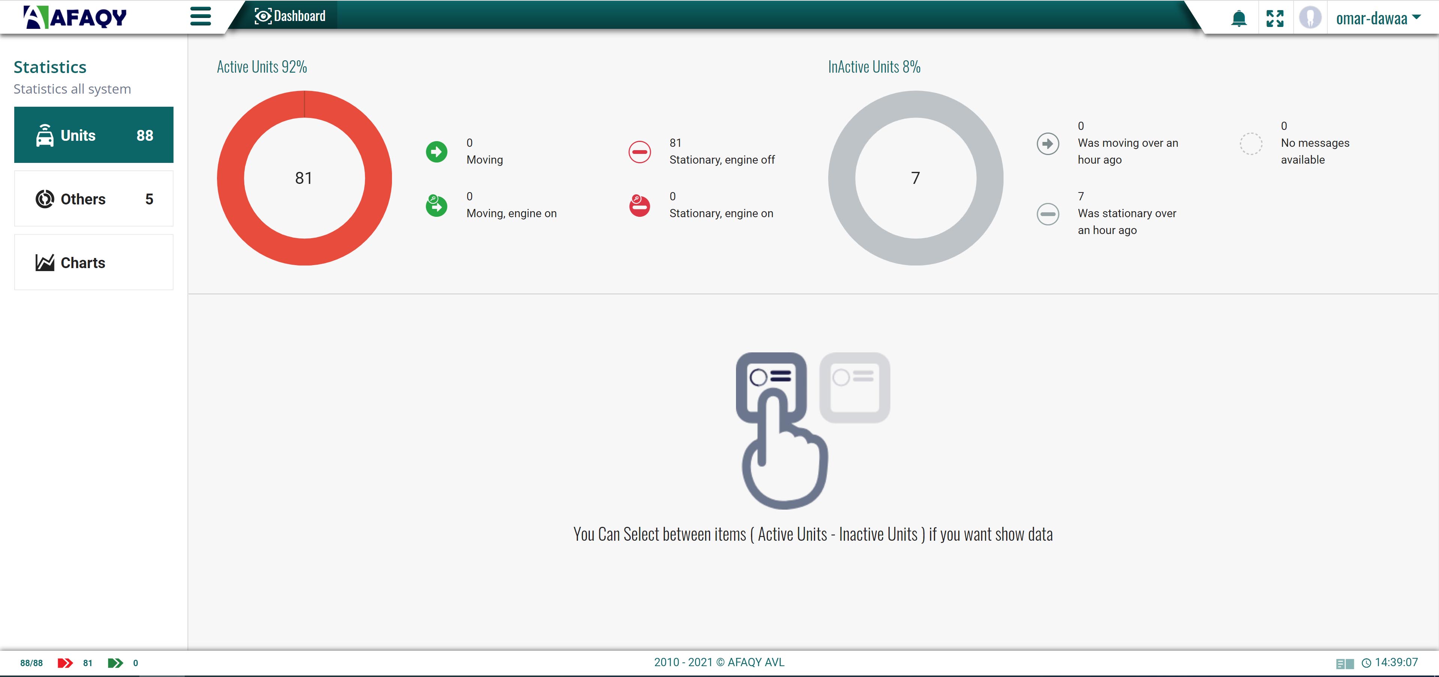Click the eye icon in the Dashboard tab
The image size is (1439, 677).
click(263, 16)
